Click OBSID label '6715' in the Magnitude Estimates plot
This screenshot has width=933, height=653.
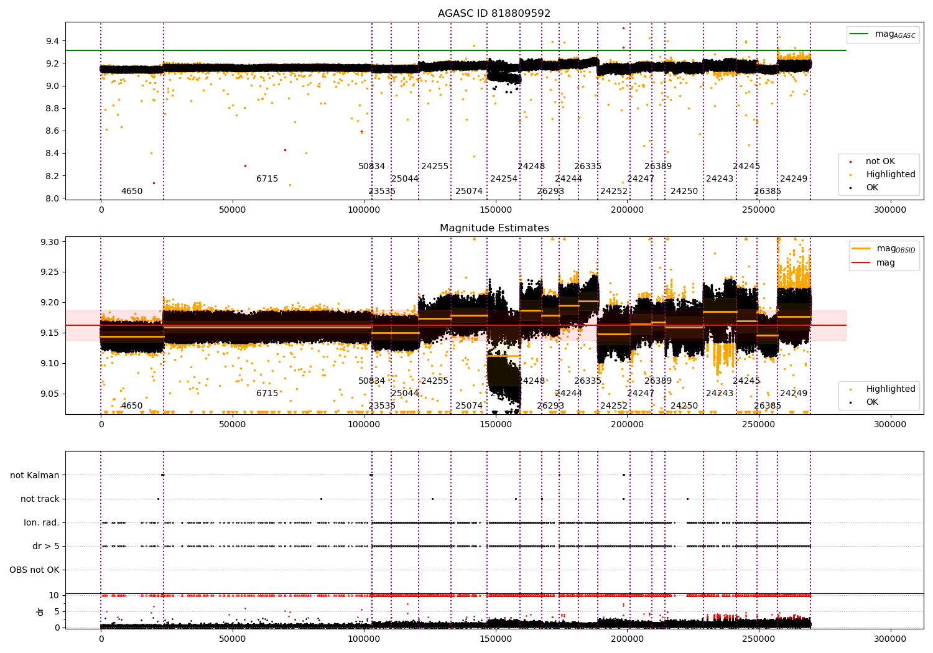point(267,394)
